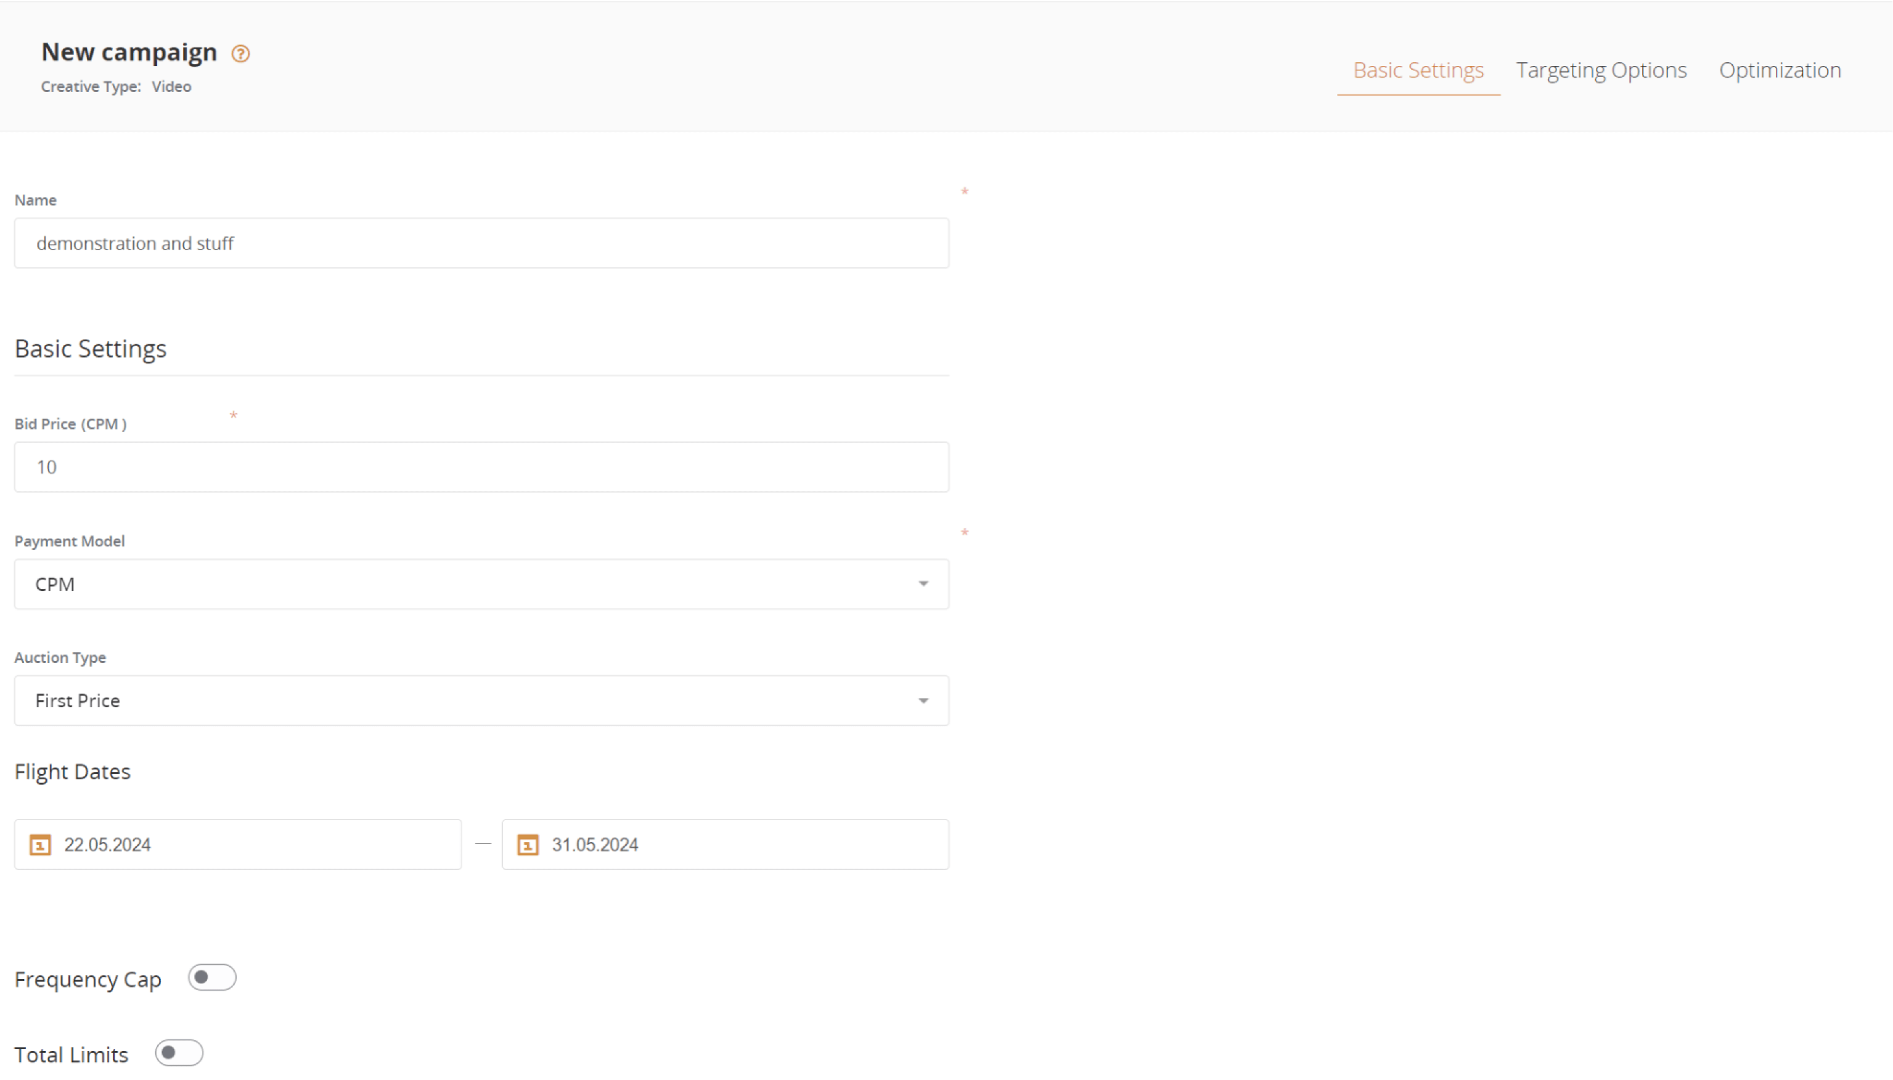1893x1080 pixels.
Task: Click Auction Type dropdown arrow
Action: (923, 700)
